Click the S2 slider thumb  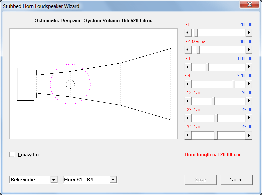pos(198,50)
